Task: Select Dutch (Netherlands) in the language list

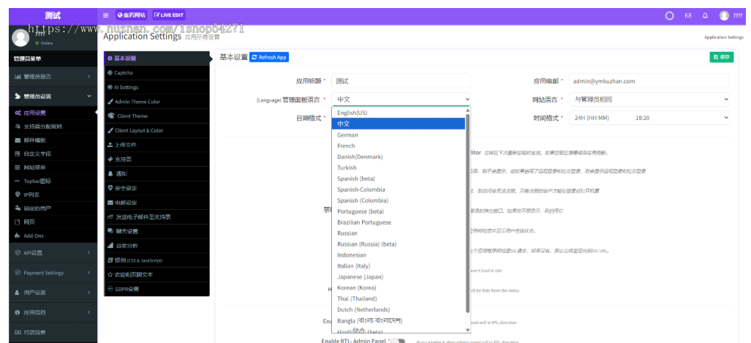Action: point(399,309)
